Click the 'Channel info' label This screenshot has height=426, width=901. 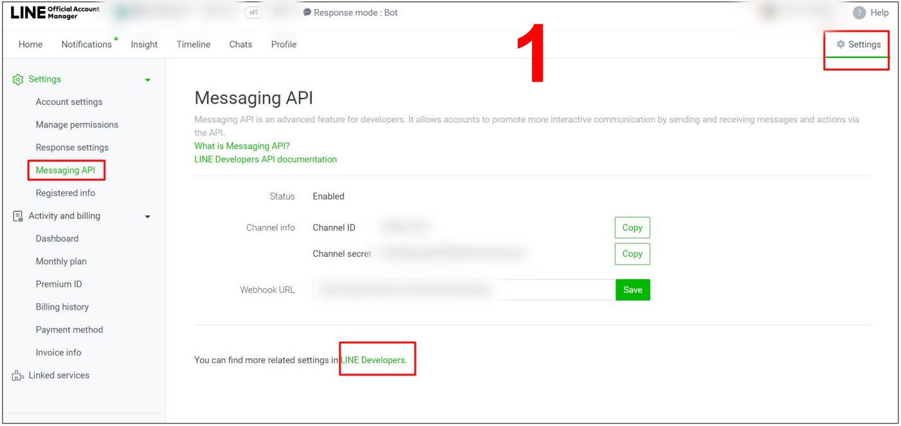pos(271,228)
